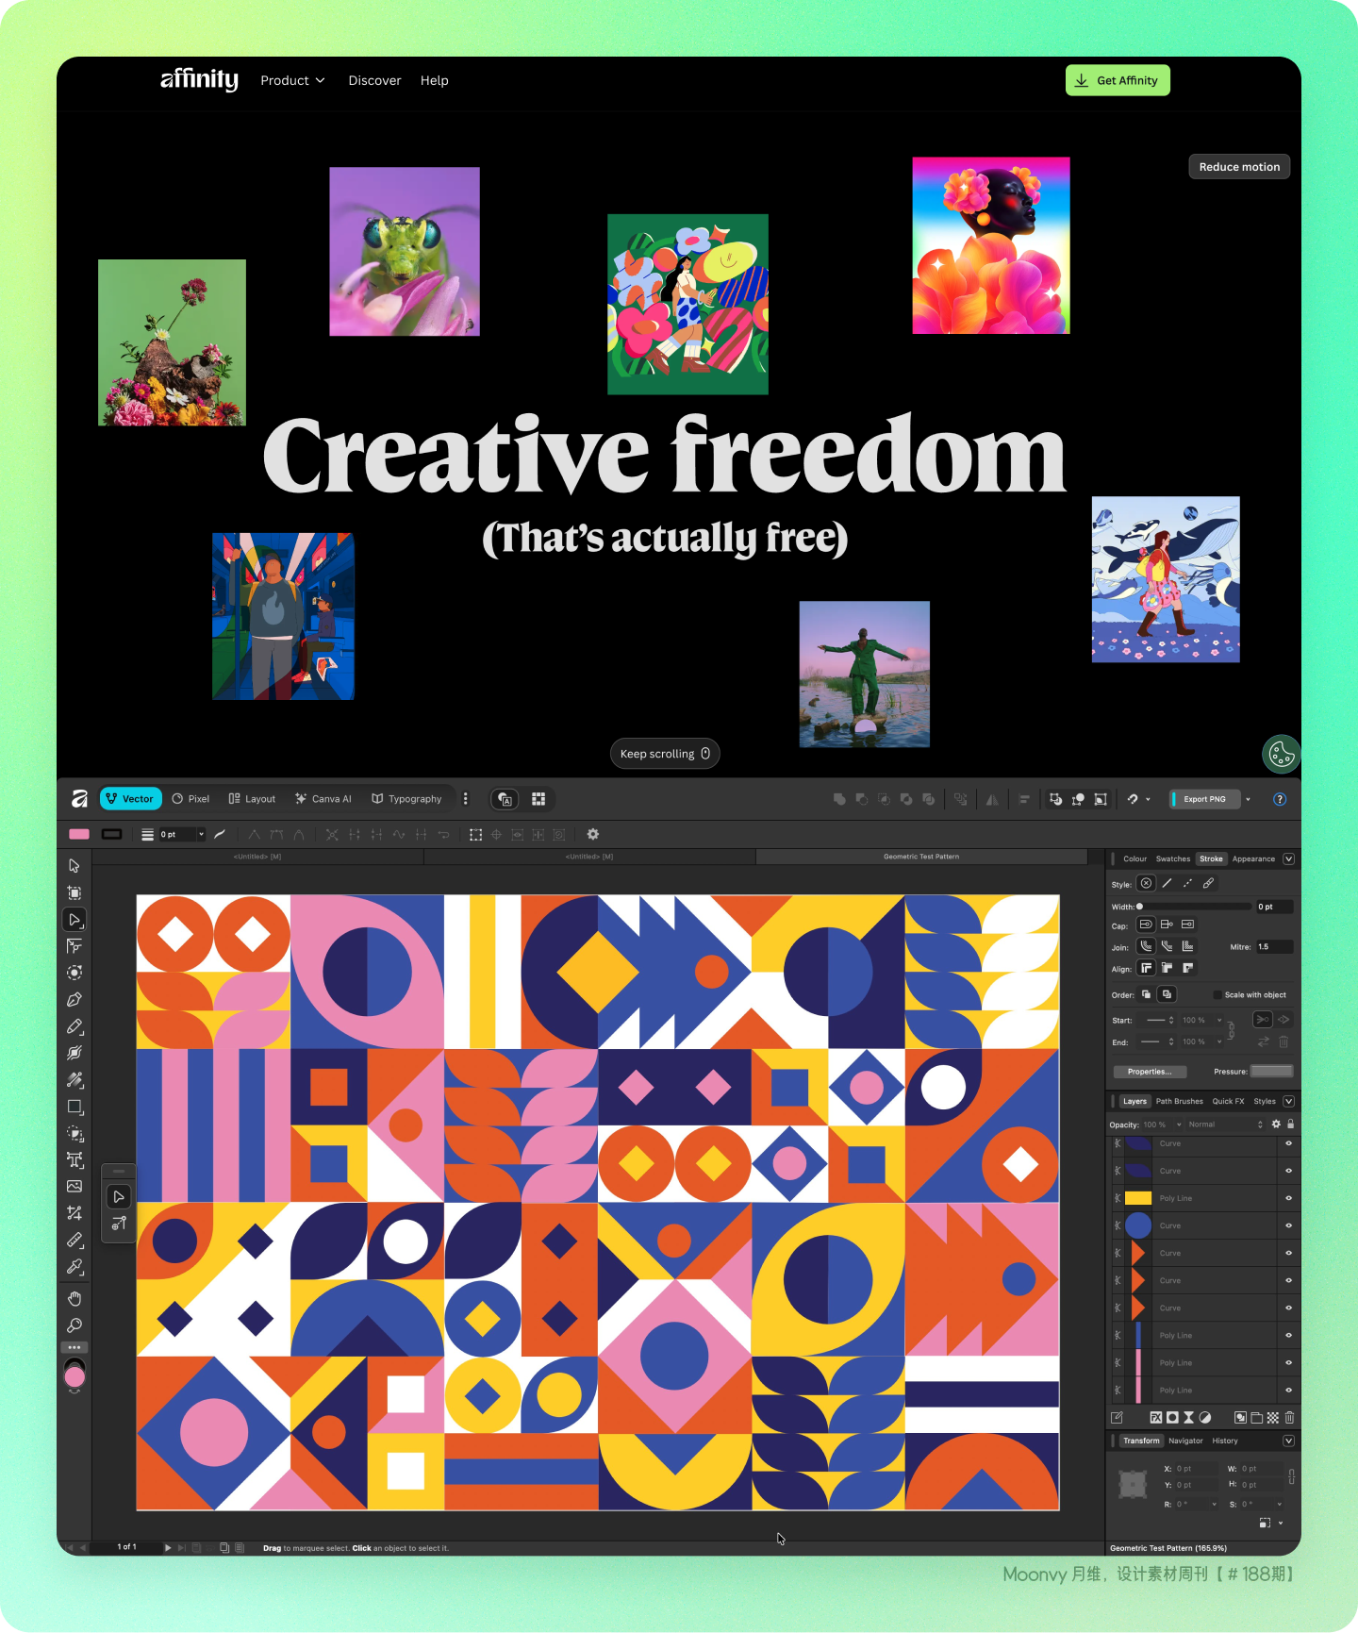The width and height of the screenshot is (1358, 1633).
Task: Click the Mitre value input field
Action: click(x=1273, y=947)
